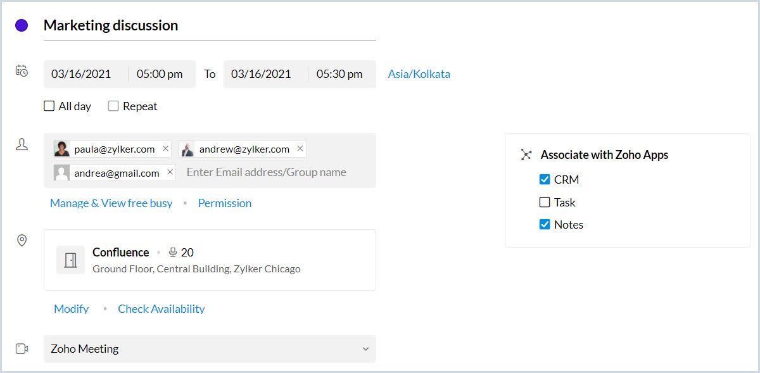
Task: Focus the Enter Email address/Group name field
Action: tap(266, 172)
